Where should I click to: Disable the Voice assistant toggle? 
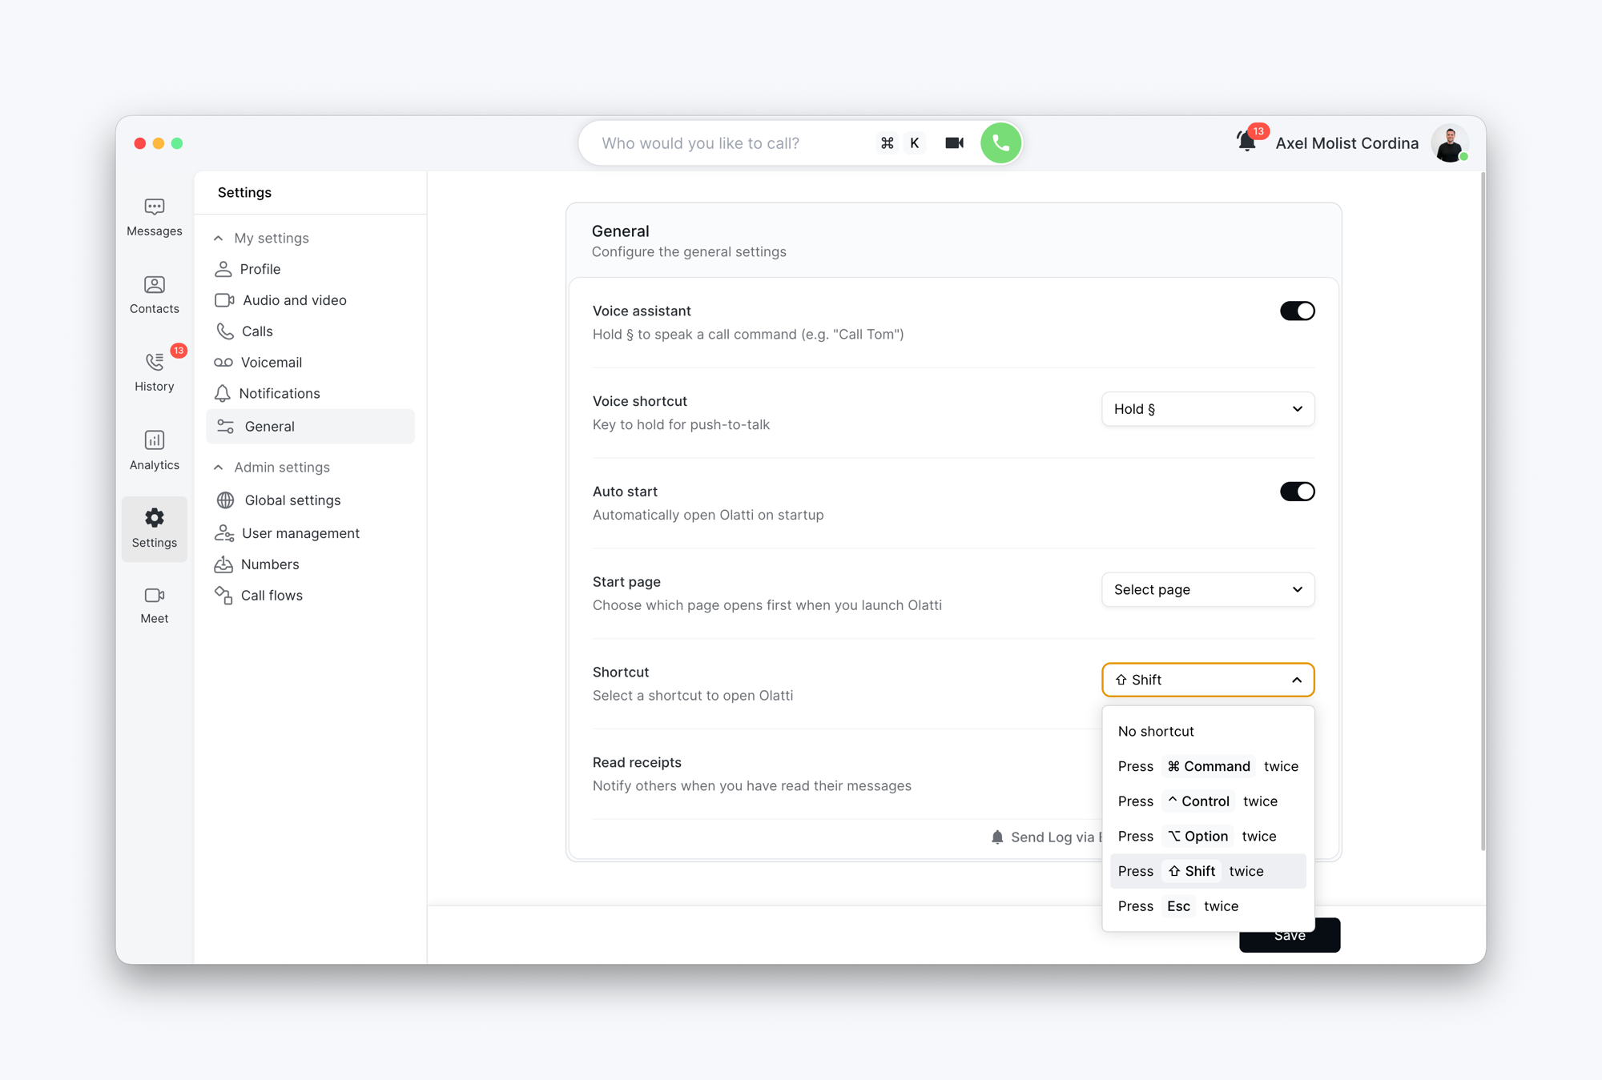coord(1297,311)
